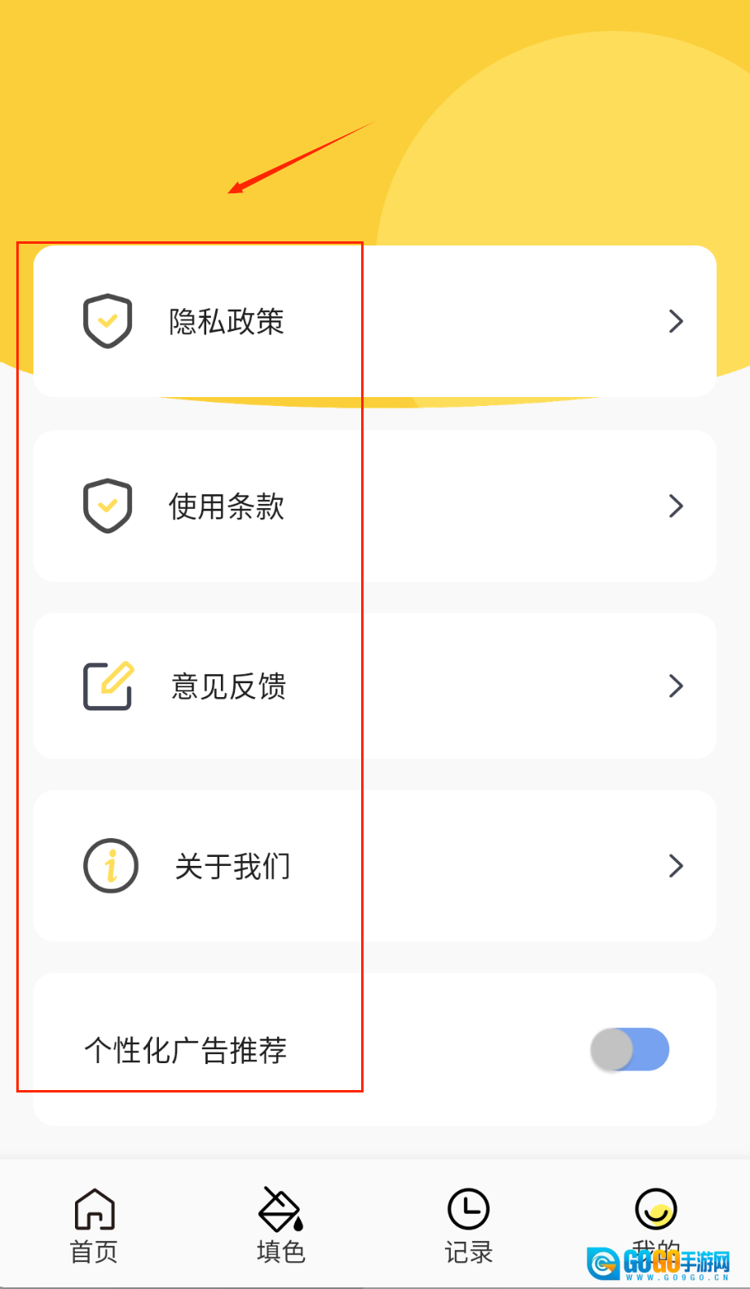The width and height of the screenshot is (750, 1289).
Task: Open the 使用条款 text link
Action: (227, 507)
